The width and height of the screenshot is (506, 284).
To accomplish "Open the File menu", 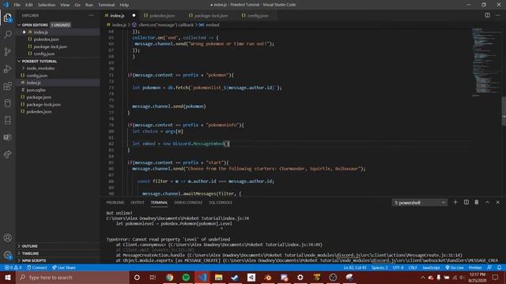I will 17,5.
